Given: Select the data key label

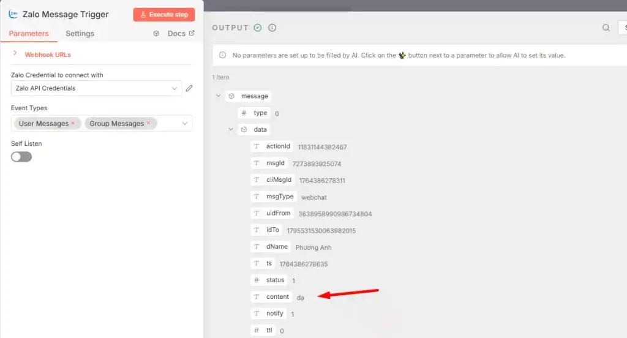Looking at the screenshot, I should (x=260, y=130).
